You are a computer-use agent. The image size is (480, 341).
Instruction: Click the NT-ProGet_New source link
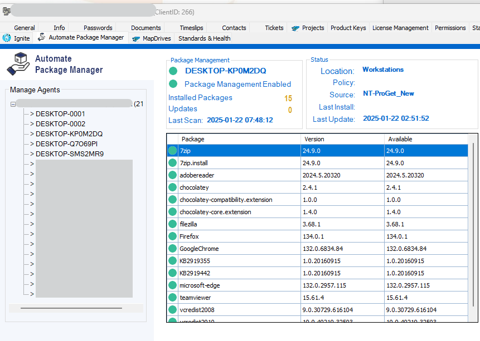point(388,94)
